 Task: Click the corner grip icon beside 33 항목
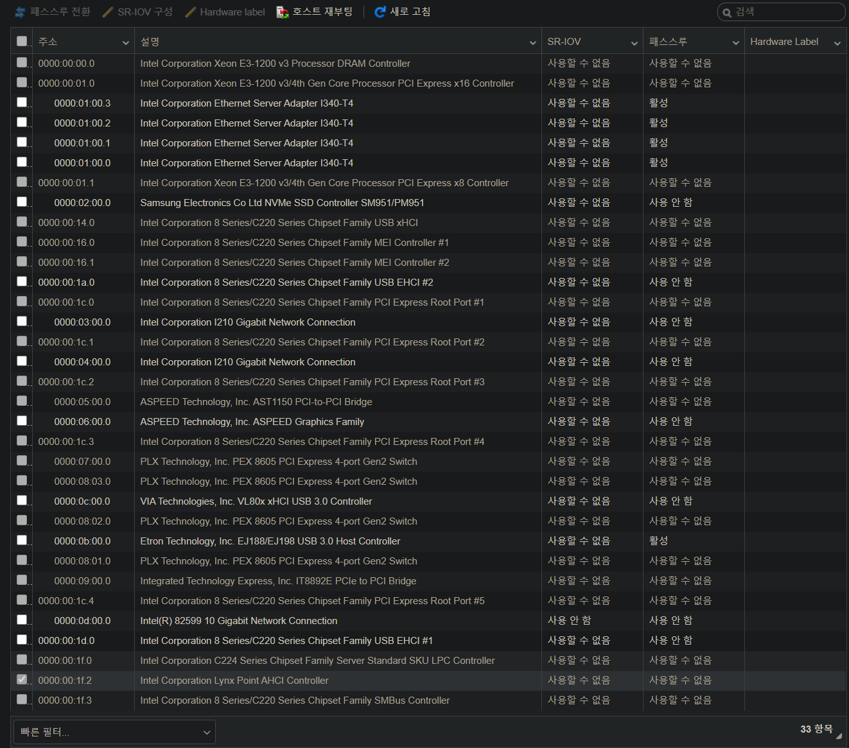(x=839, y=736)
